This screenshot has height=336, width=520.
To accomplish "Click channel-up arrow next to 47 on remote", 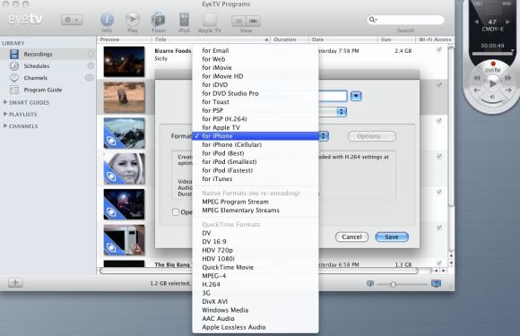I will click(507, 22).
